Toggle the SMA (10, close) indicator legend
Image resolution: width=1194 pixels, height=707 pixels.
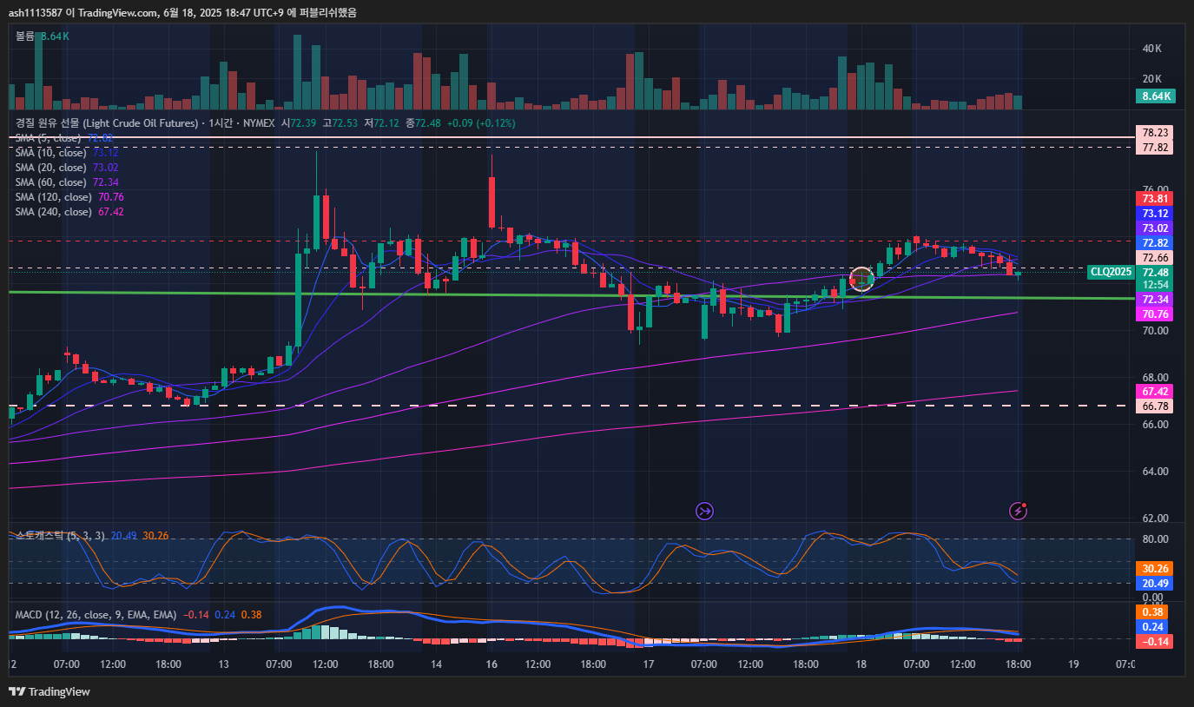click(51, 153)
